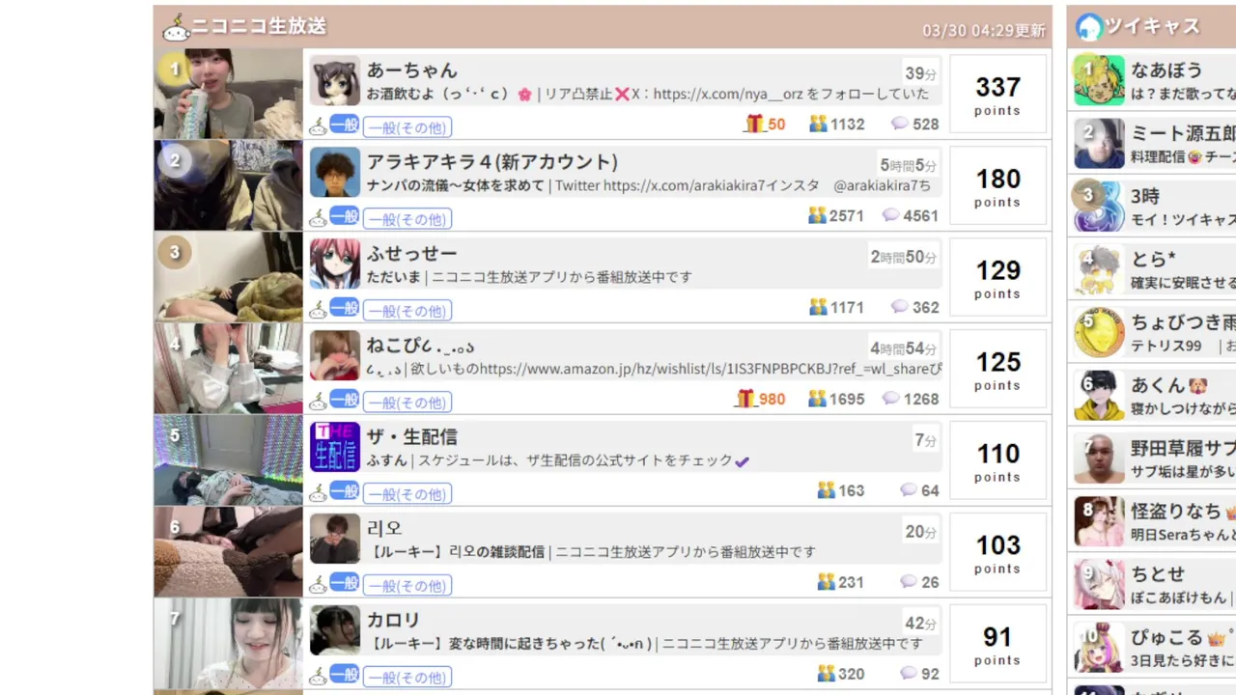This screenshot has height=695, width=1236.
Task: Open the カロリ broadcaster name link
Action: 393,620
